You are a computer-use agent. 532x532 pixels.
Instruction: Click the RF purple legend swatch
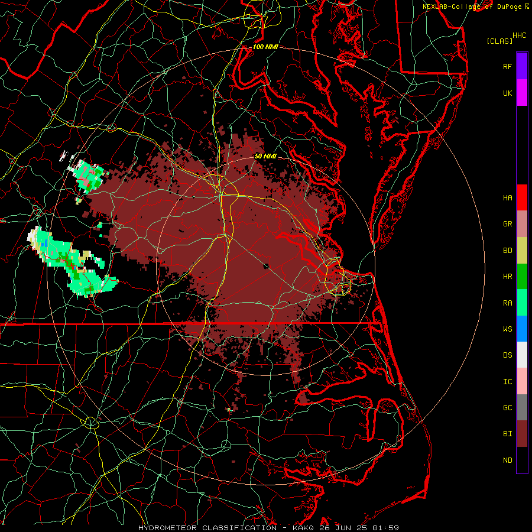(x=522, y=66)
